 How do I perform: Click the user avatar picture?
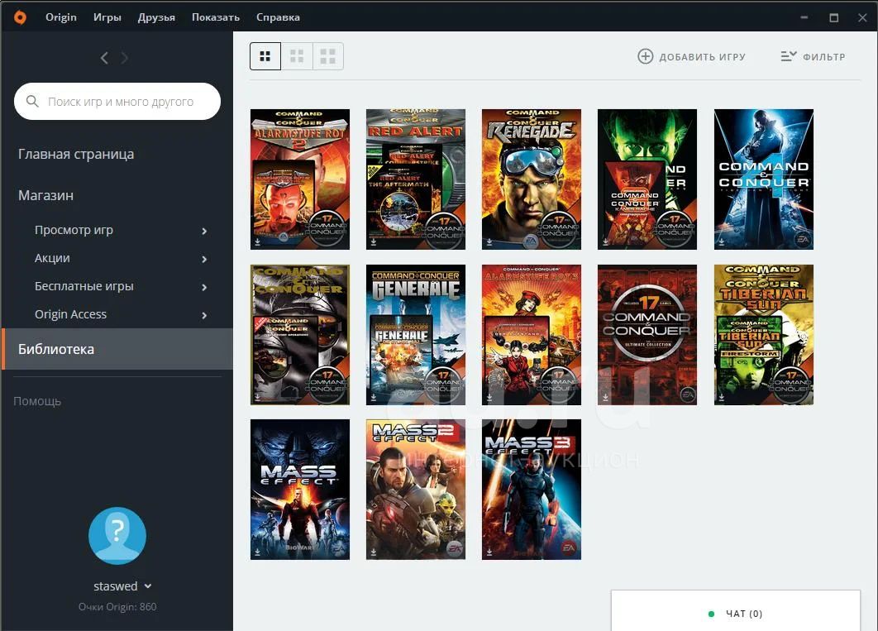pos(117,535)
